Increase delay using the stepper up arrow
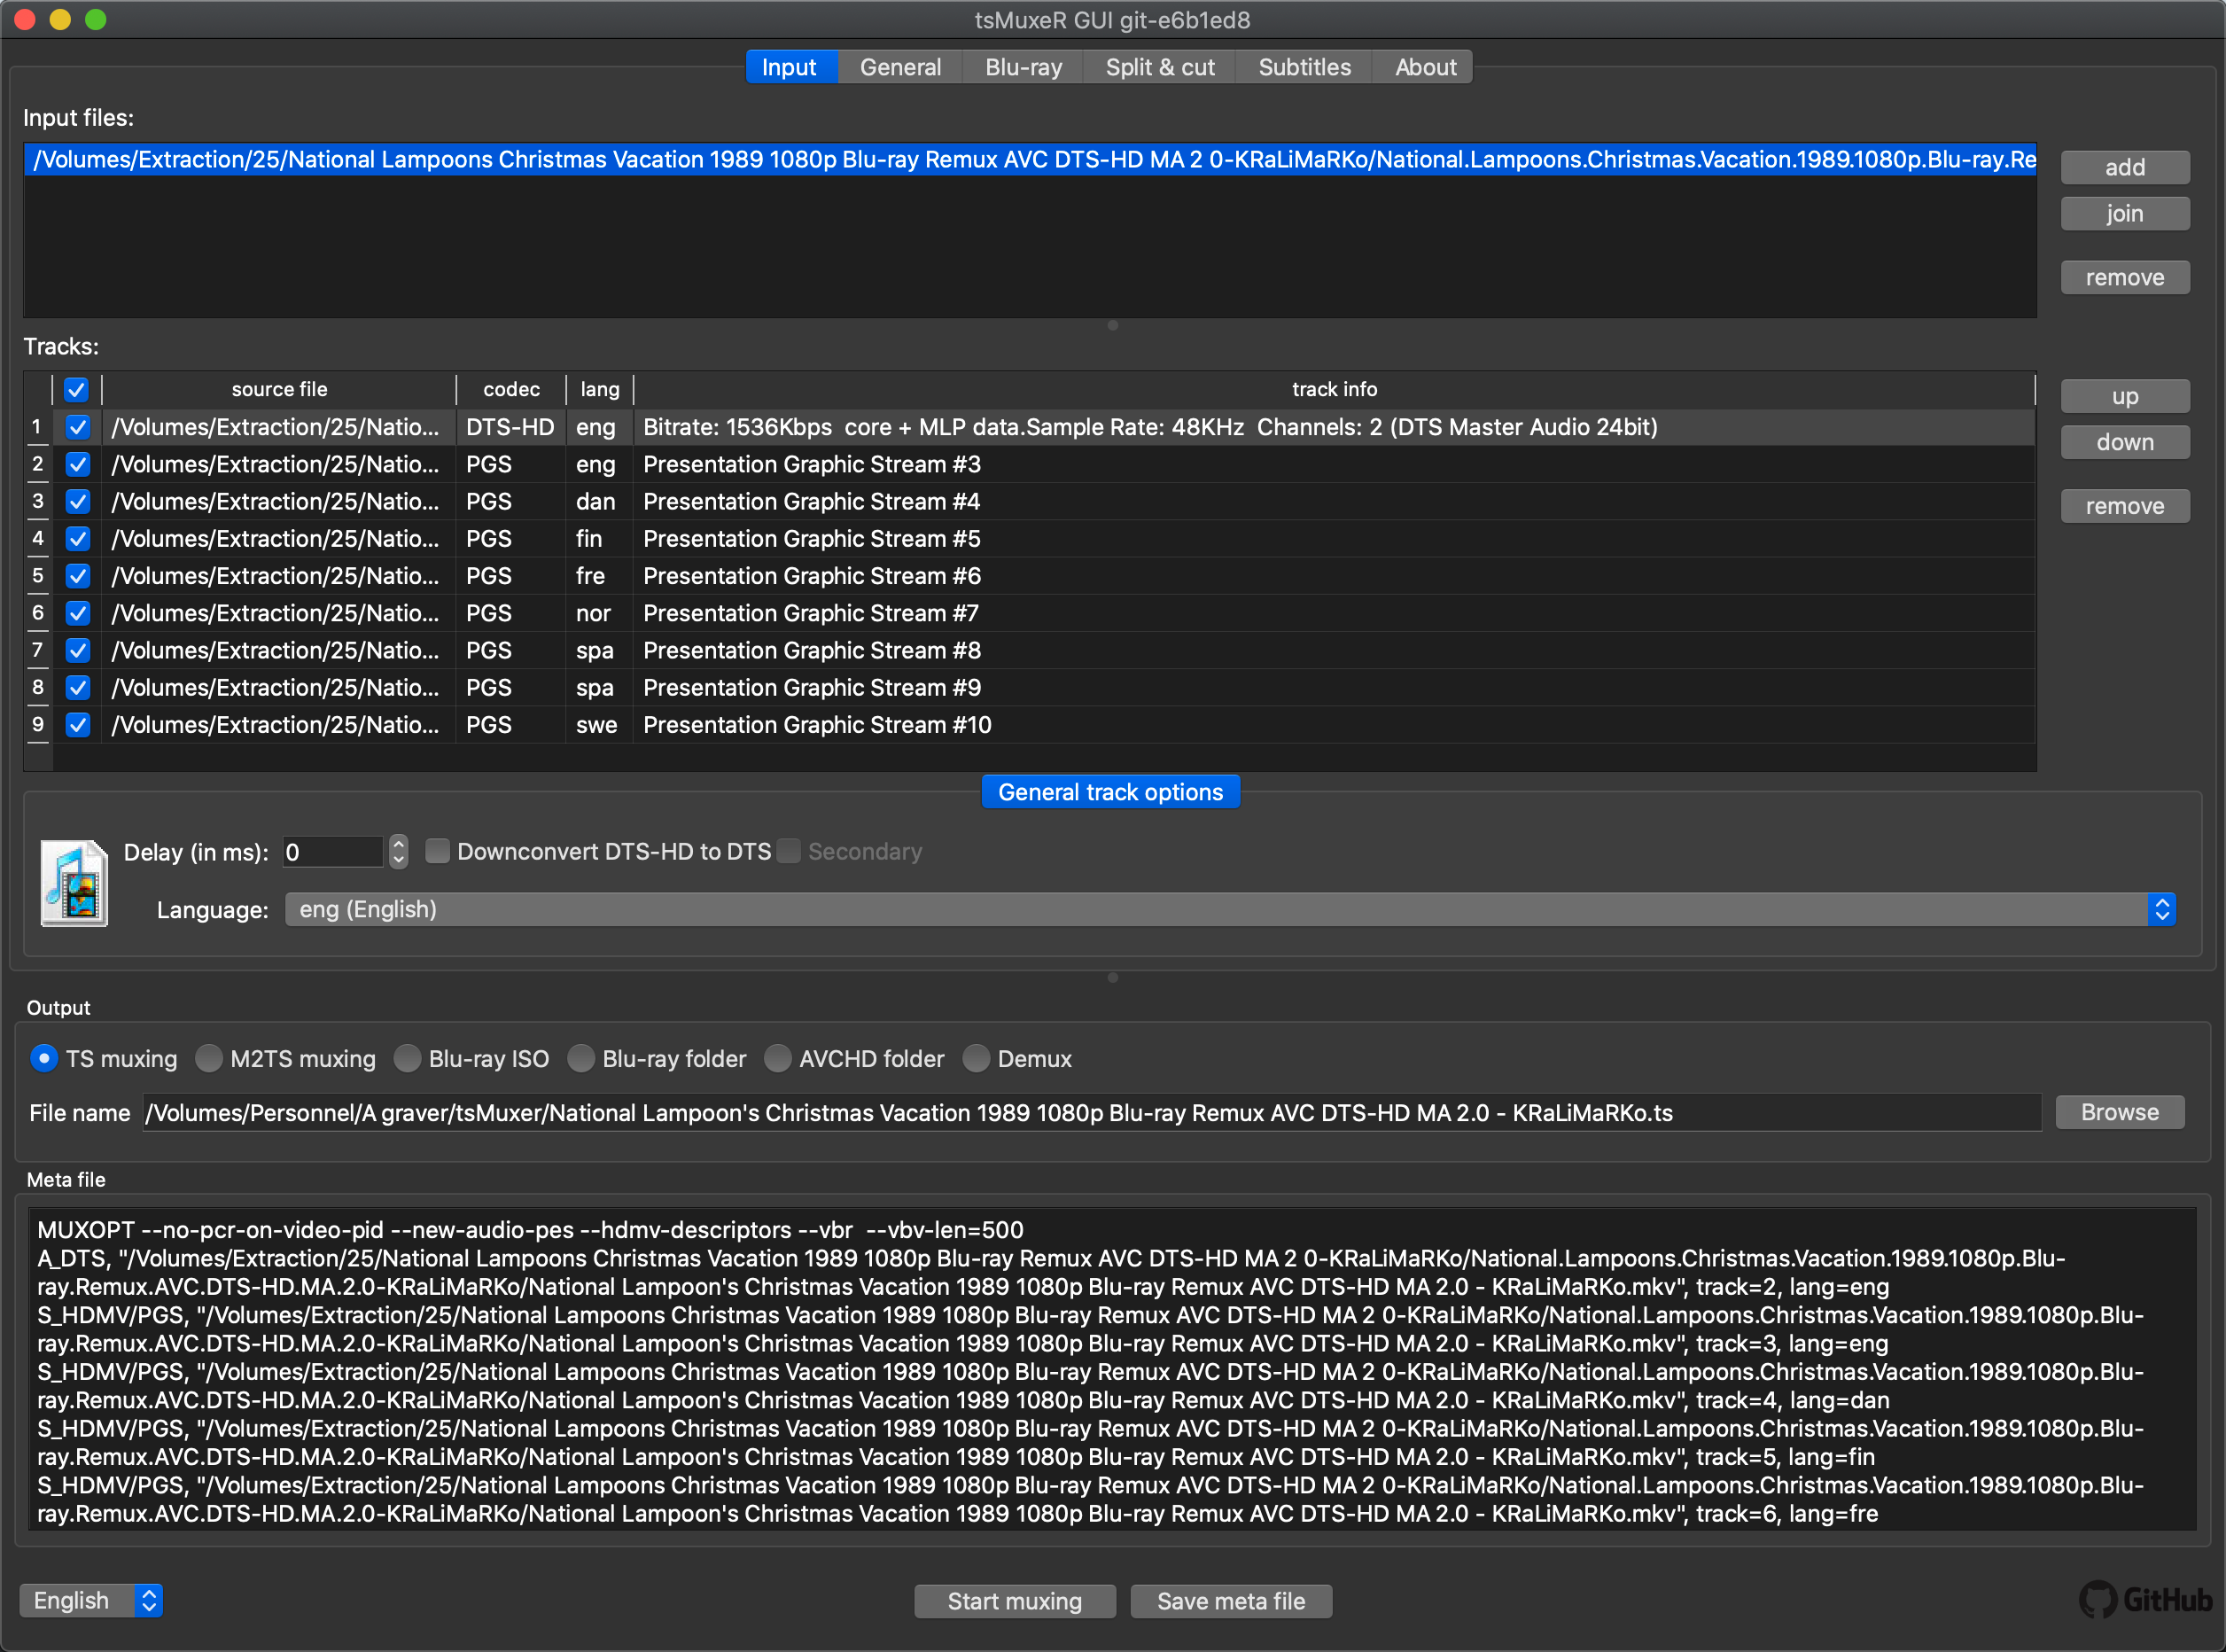The width and height of the screenshot is (2226, 1652). (x=397, y=844)
